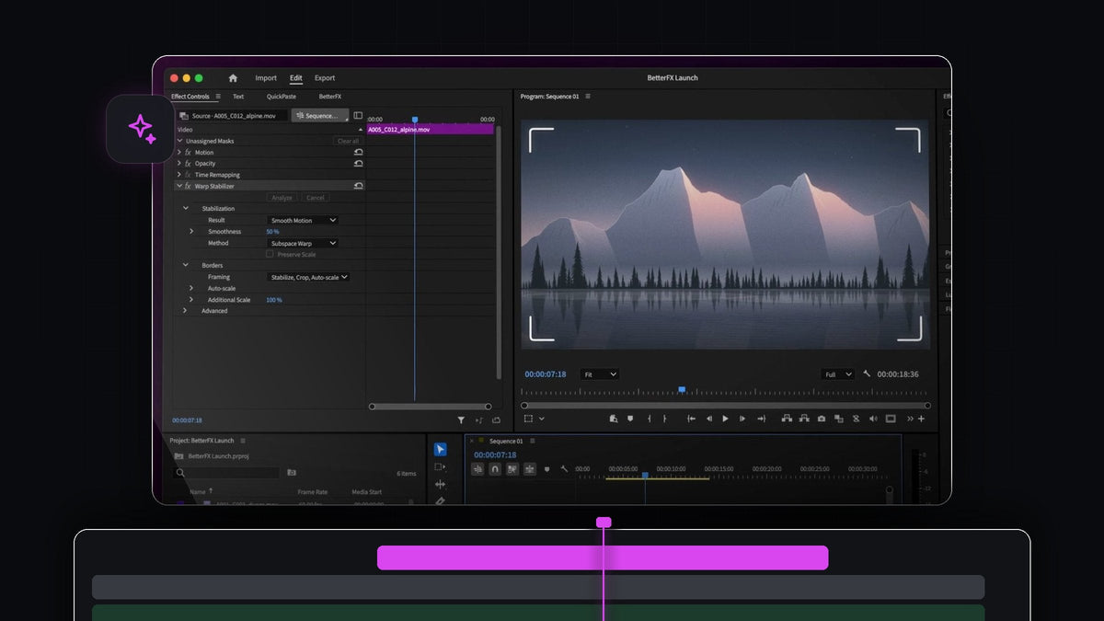
Task: Toggle insert sequences as nests option
Action: (477, 469)
